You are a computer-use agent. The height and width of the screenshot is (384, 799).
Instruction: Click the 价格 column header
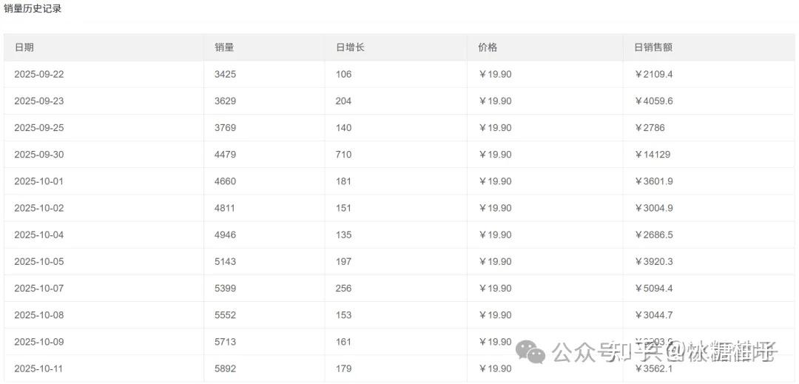(x=488, y=47)
